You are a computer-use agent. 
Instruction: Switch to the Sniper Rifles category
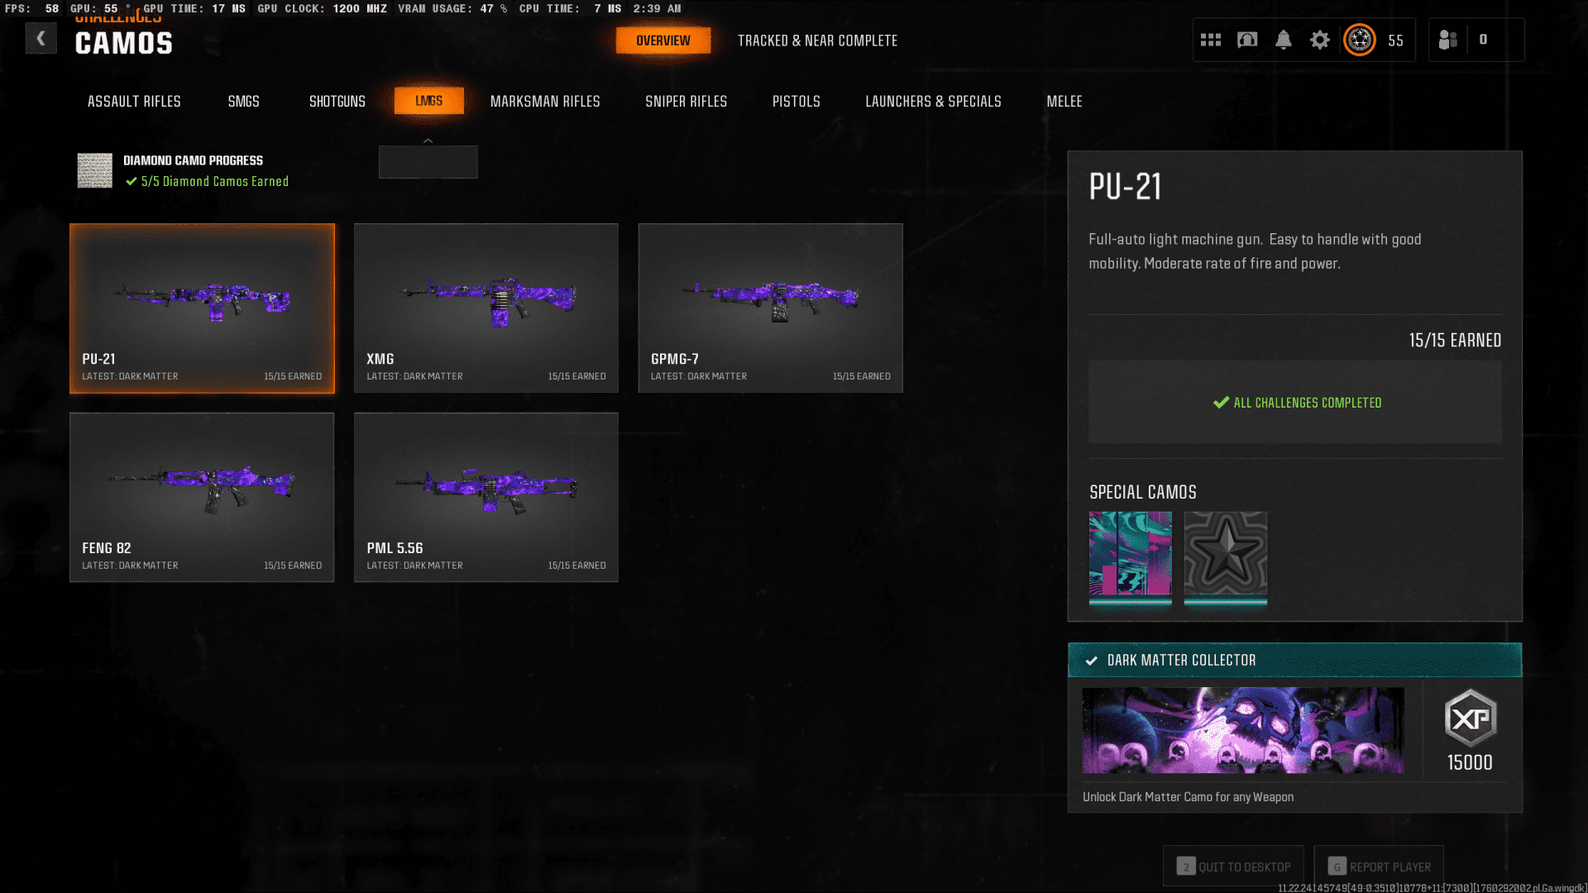pyautogui.click(x=686, y=101)
